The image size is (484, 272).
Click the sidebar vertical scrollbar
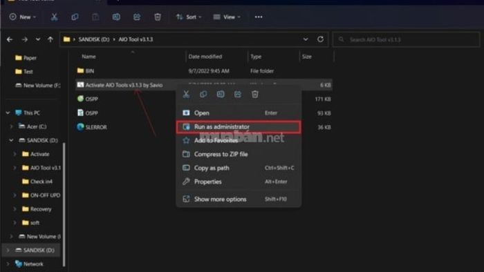click(x=64, y=204)
